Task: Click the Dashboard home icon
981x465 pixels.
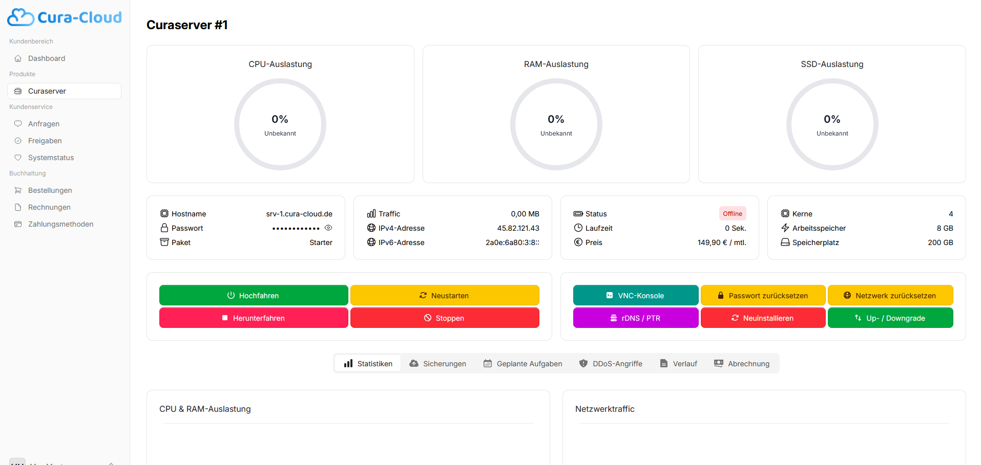Action: (18, 58)
